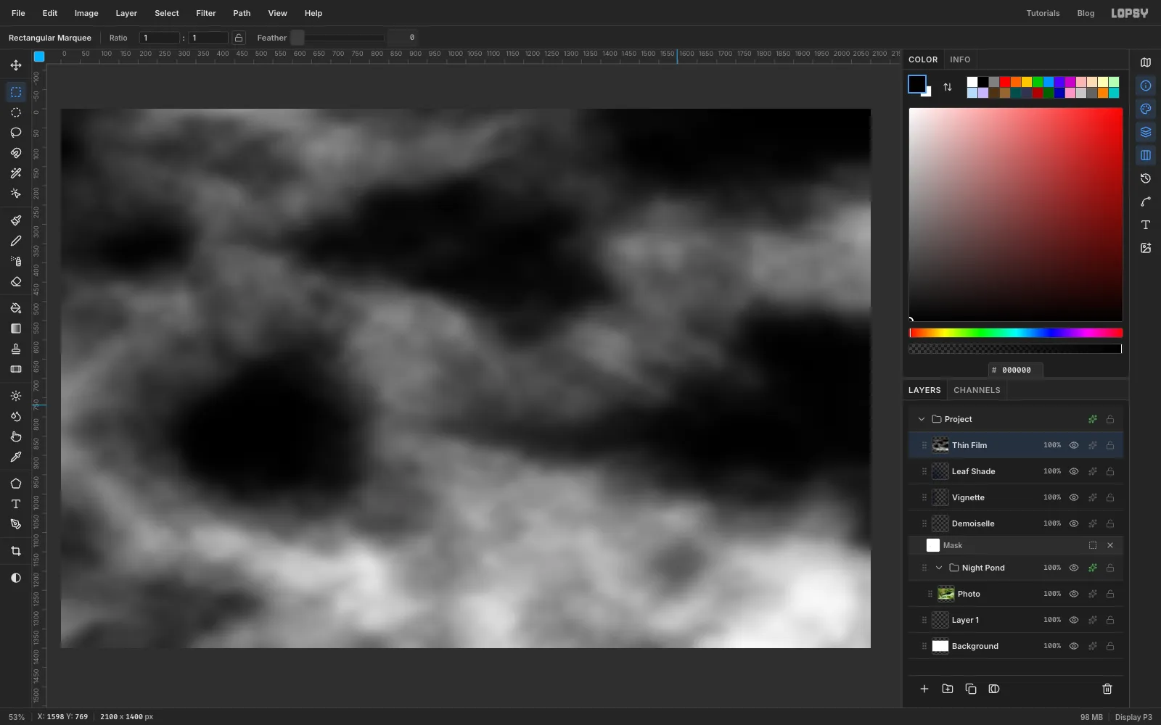Select the Eyedropper tool

(16, 457)
